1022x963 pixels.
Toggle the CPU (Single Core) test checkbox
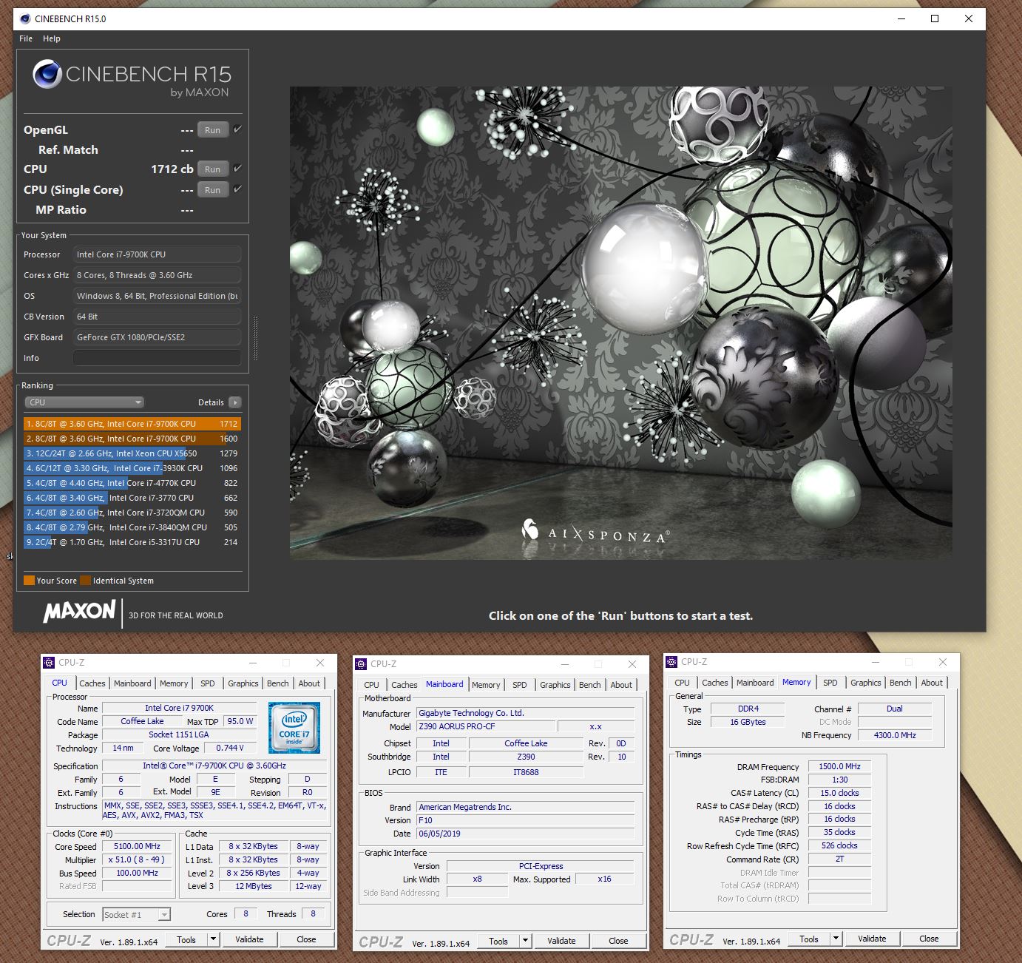237,189
